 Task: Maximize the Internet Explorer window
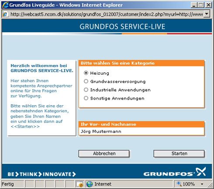[201, 5]
